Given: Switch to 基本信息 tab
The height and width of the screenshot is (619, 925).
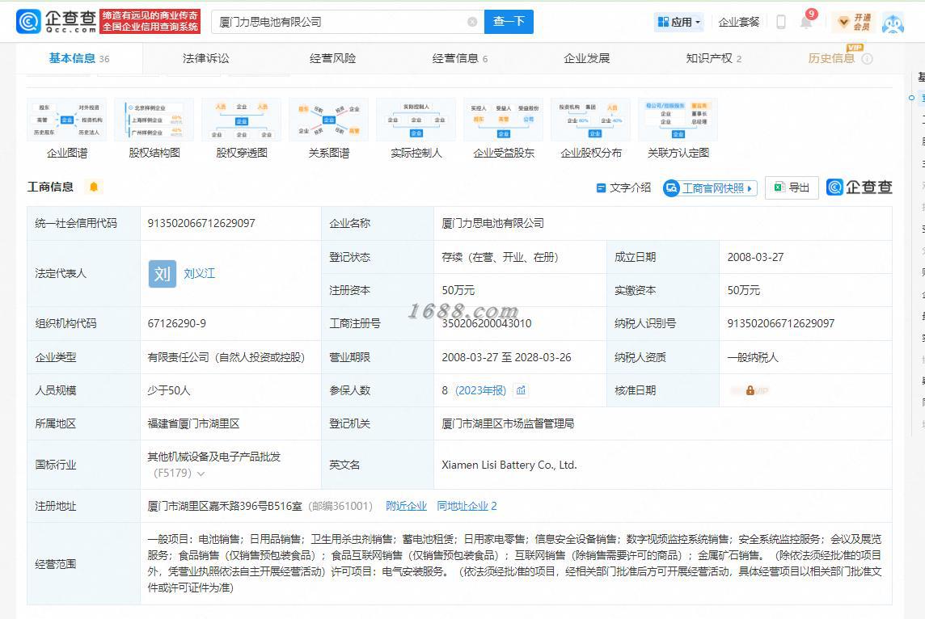Looking at the screenshot, I should click(79, 58).
